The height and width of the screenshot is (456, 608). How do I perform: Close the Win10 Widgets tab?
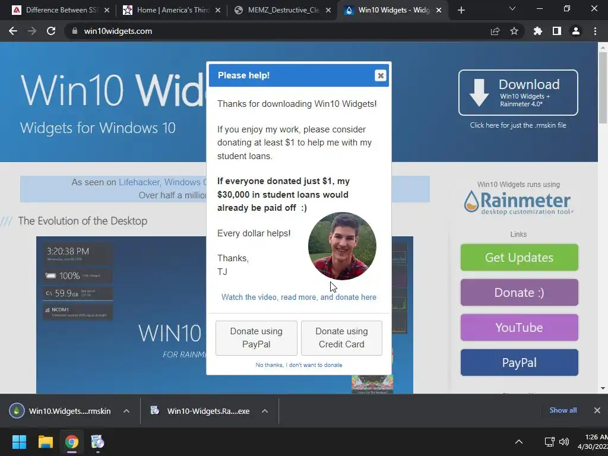point(439,10)
